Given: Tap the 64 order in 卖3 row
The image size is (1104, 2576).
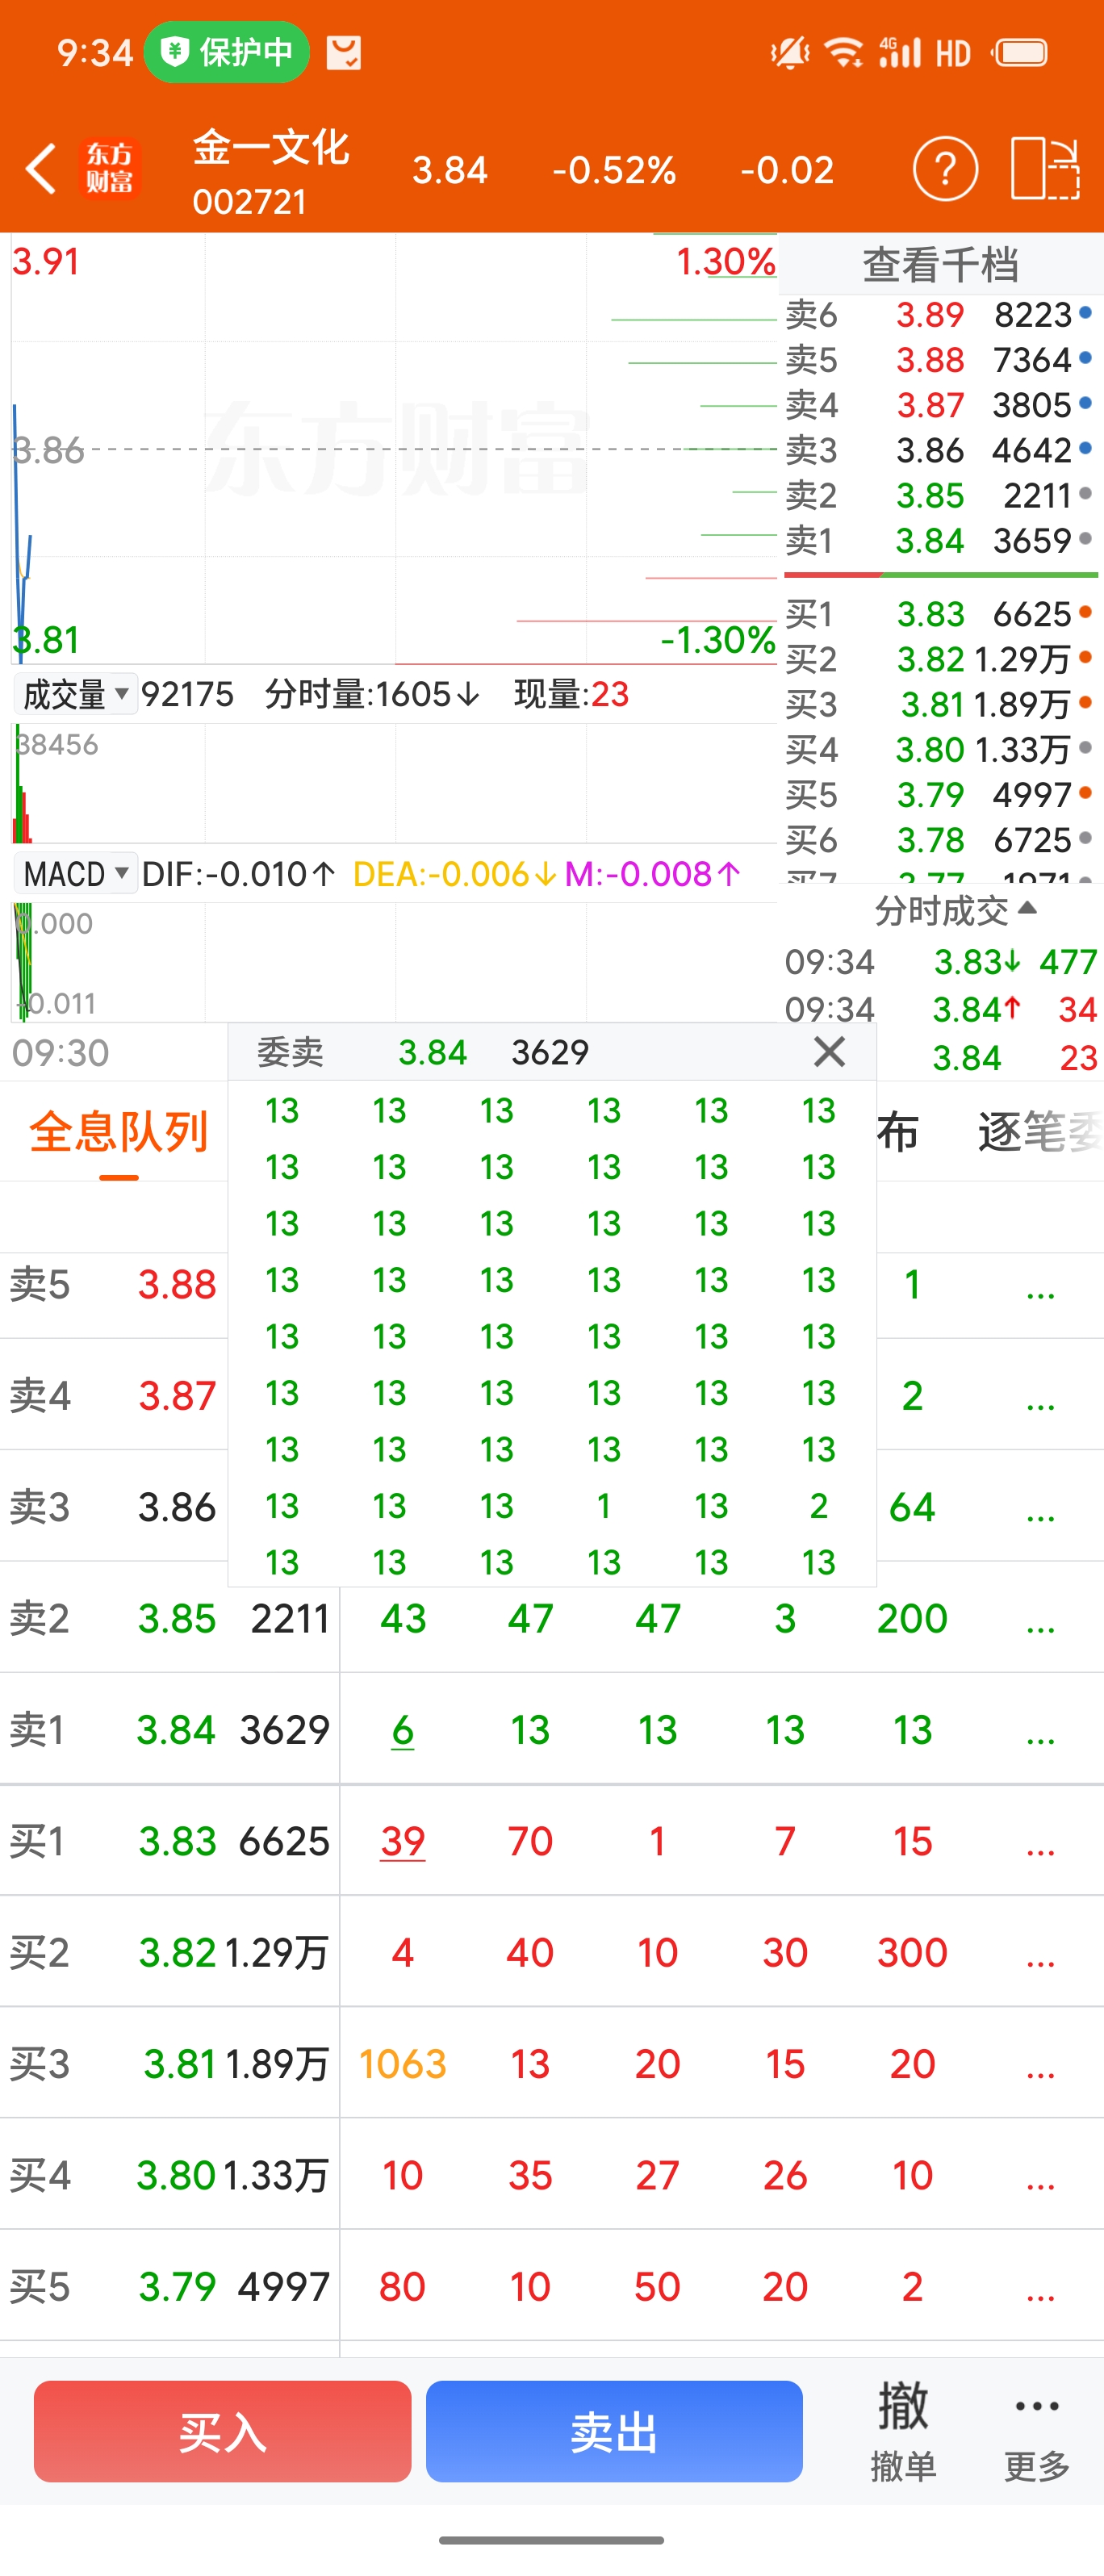Looking at the screenshot, I should pos(912,1508).
